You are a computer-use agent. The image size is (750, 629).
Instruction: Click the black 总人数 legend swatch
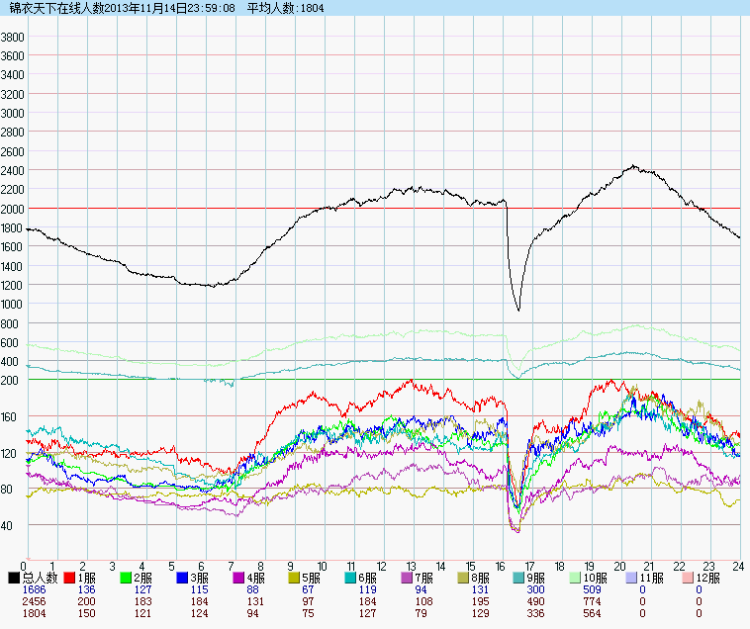pyautogui.click(x=14, y=577)
